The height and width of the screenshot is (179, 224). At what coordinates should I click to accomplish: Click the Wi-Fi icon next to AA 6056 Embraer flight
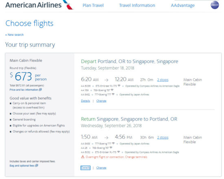click(119, 86)
